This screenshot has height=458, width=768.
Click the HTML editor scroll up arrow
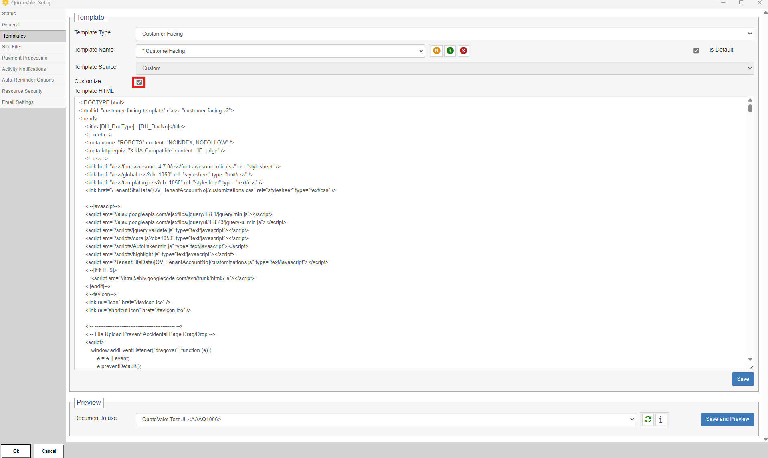click(750, 100)
